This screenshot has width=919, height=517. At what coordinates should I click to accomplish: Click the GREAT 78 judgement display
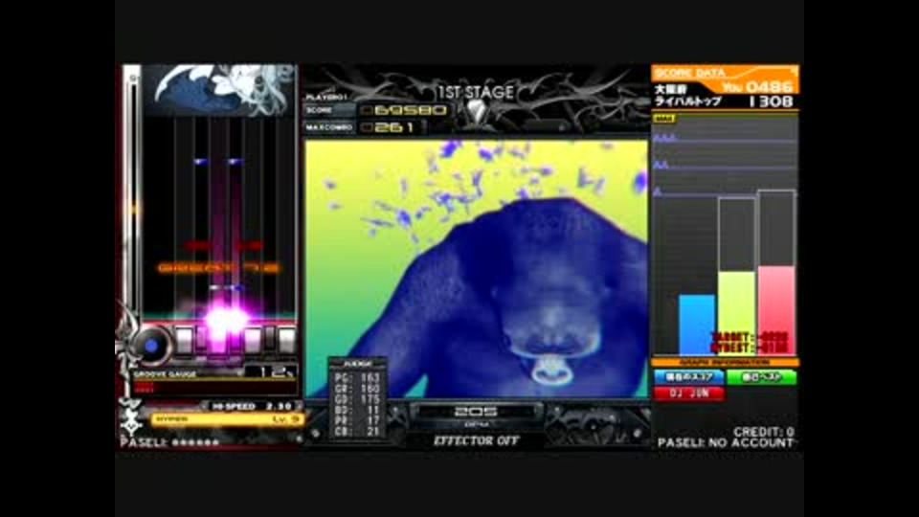pyautogui.click(x=218, y=268)
